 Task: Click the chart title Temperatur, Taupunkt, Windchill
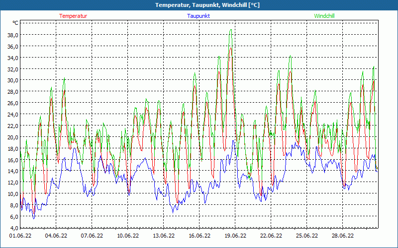click(207, 5)
